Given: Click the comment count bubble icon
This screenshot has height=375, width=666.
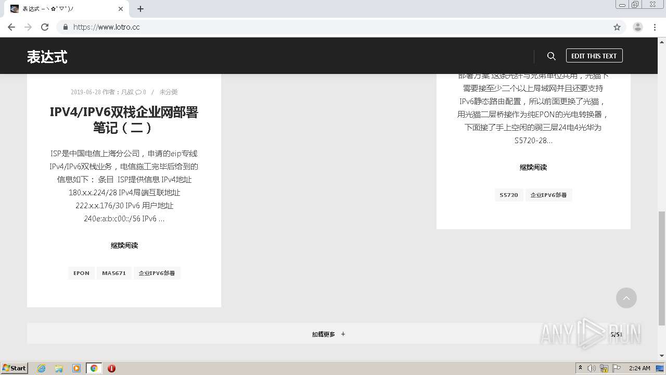Looking at the screenshot, I should click(139, 92).
